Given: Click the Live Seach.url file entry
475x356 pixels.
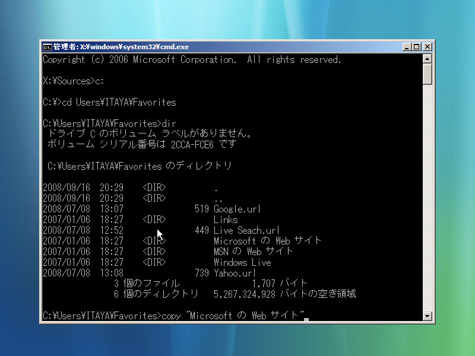Looking at the screenshot, I should [x=246, y=230].
